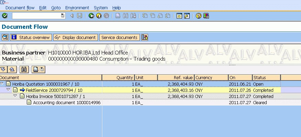The width and height of the screenshot is (301, 137).
Task: Click the Find binoculars icon in the tree toolbar
Action: (24, 69)
